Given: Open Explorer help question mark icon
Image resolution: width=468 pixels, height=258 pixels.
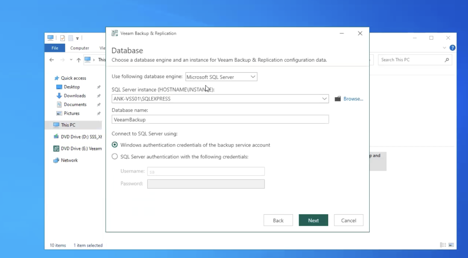Looking at the screenshot, I should [452, 48].
